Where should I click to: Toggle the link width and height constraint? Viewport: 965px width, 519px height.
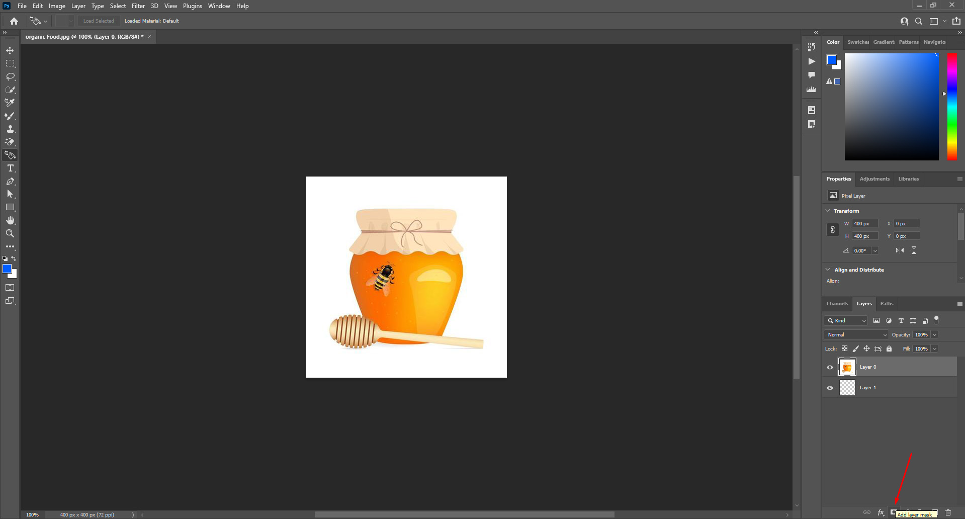[833, 230]
